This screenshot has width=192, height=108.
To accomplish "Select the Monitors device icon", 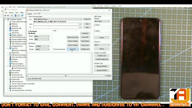I will click(x=10, y=61).
